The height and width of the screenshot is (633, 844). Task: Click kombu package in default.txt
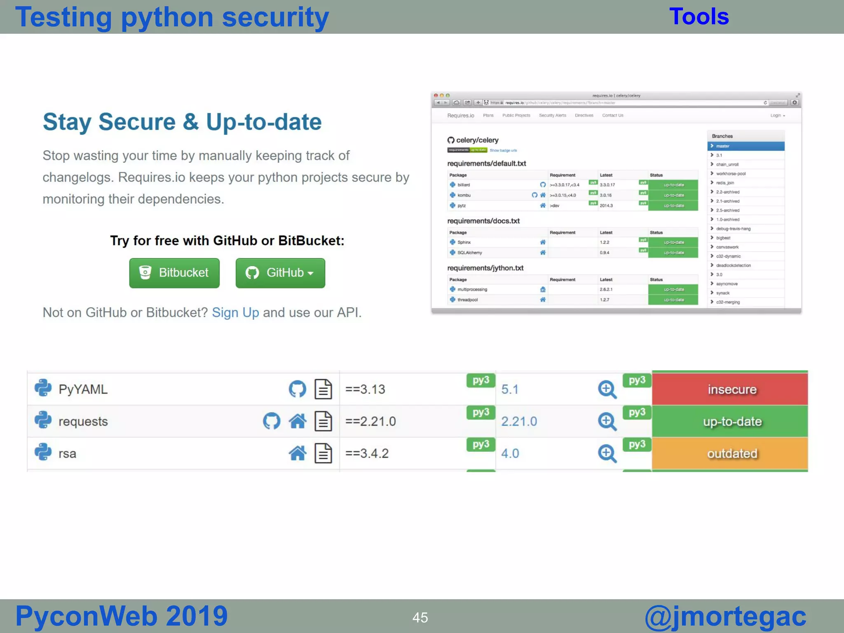coord(464,195)
